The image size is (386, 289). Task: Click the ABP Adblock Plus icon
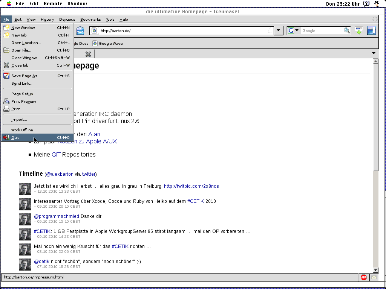pos(364,277)
